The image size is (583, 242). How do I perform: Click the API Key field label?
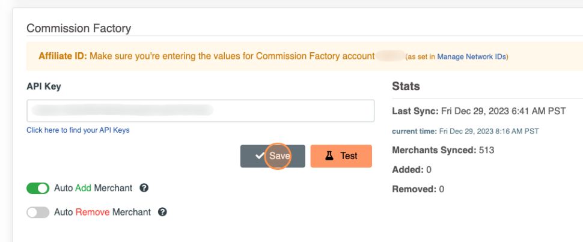point(44,86)
